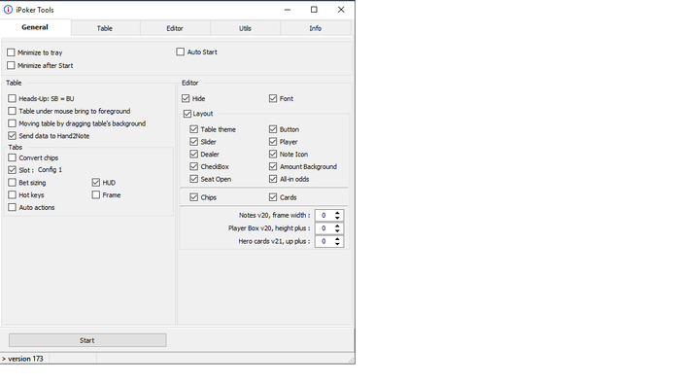Uncheck Amount Background checkbox
The height and width of the screenshot is (383, 680).
[273, 166]
